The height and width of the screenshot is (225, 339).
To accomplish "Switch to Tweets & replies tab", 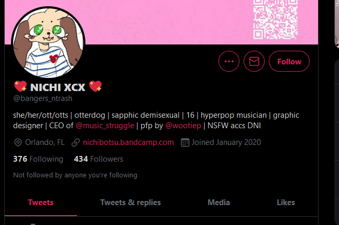I will click(x=130, y=203).
